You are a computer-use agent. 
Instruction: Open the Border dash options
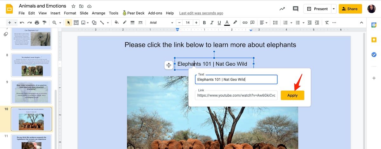140,23
